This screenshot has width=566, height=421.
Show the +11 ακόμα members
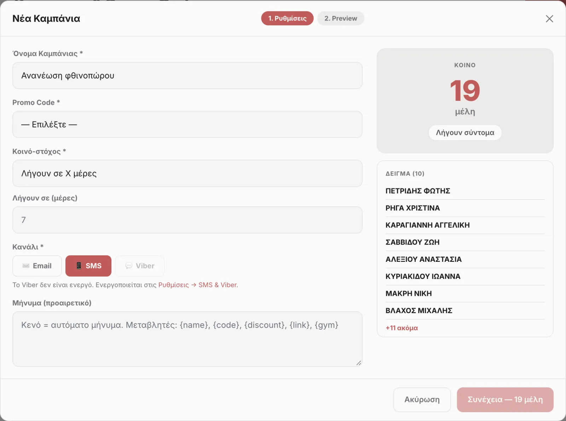402,328
